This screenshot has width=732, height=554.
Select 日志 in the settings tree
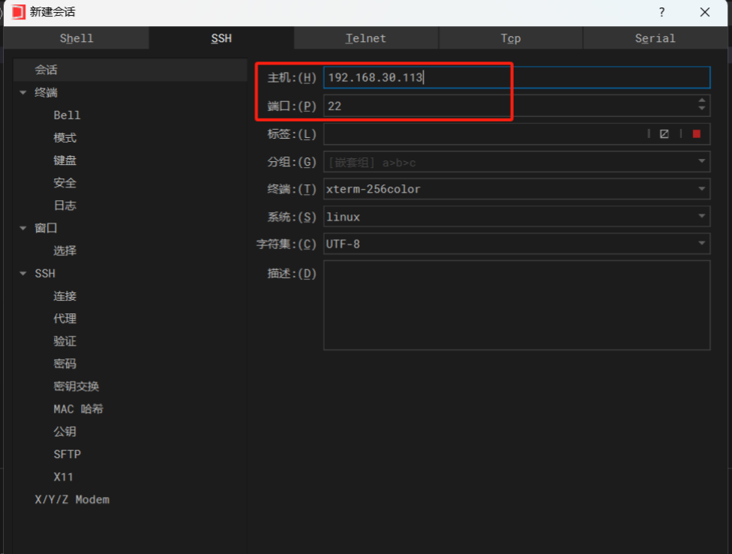pos(65,205)
